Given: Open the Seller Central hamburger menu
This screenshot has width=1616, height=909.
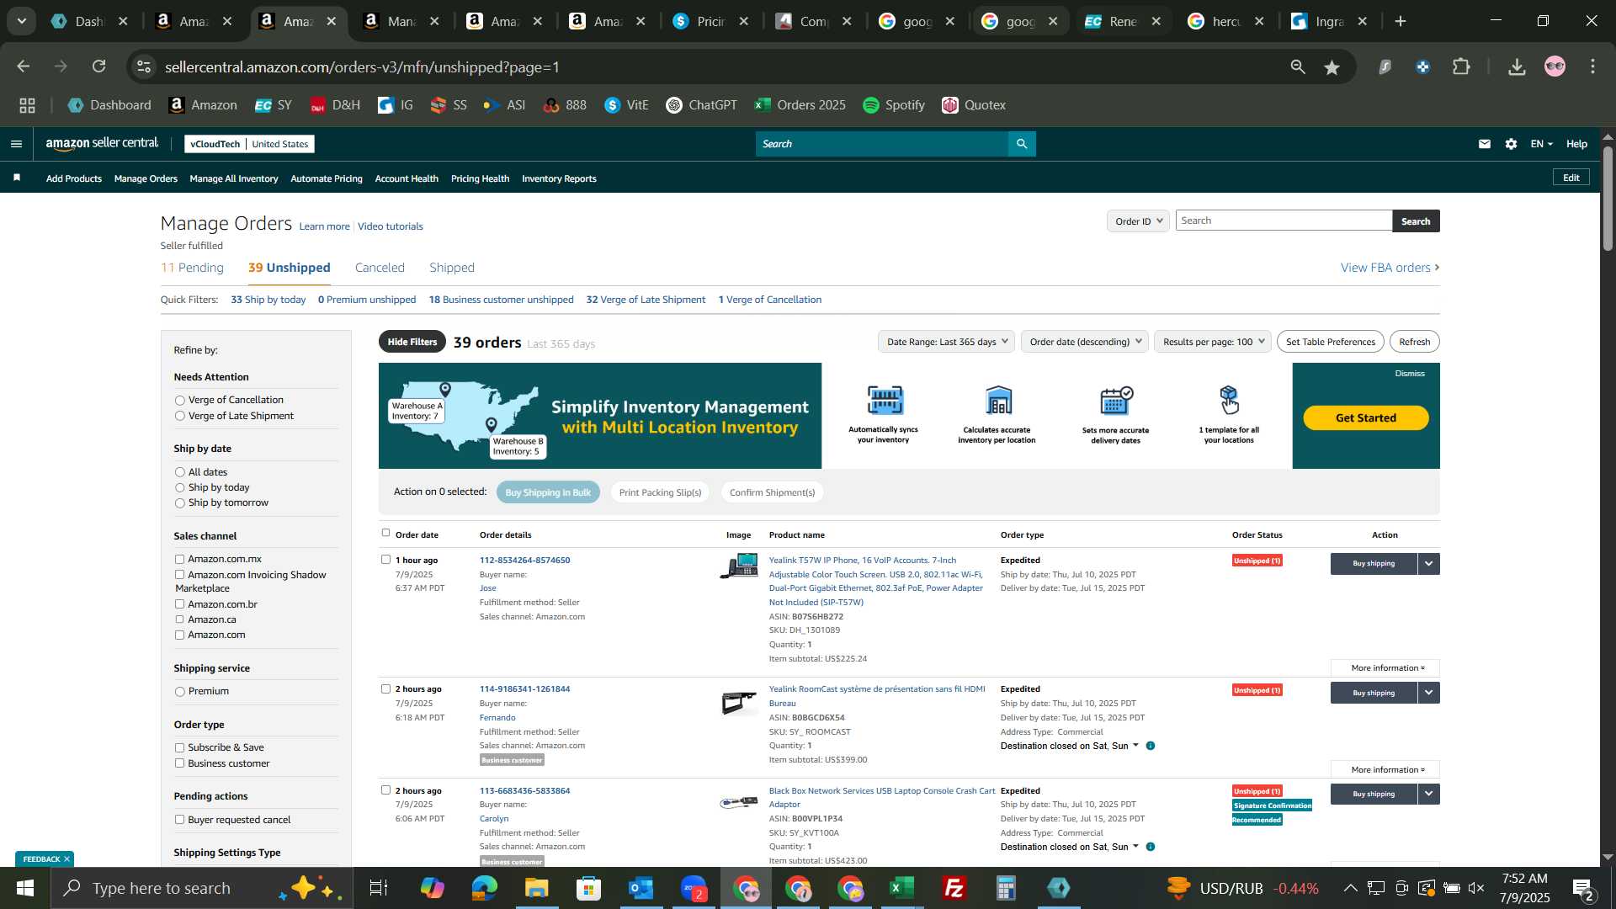Looking at the screenshot, I should point(16,144).
